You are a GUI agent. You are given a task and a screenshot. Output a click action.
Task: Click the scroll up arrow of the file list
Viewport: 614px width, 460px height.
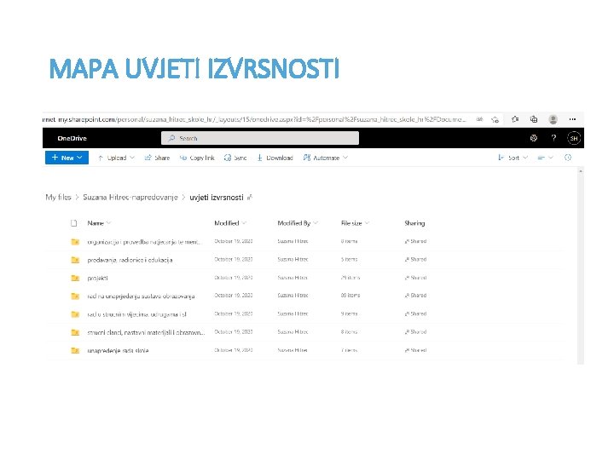pyautogui.click(x=581, y=171)
